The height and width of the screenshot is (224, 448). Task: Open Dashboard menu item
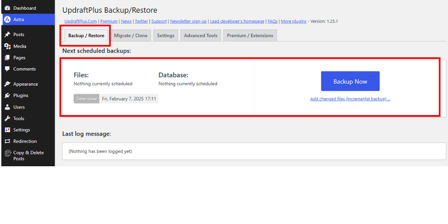click(x=28, y=8)
